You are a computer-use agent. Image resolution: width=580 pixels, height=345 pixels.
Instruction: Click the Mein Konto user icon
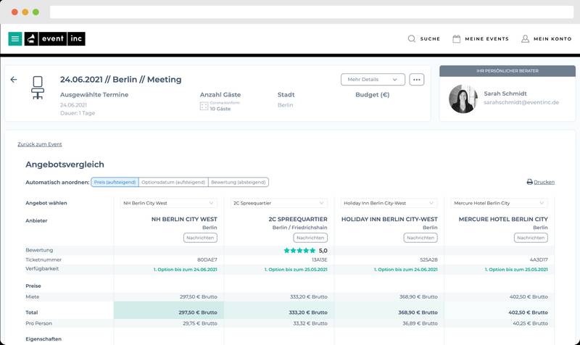click(x=525, y=38)
